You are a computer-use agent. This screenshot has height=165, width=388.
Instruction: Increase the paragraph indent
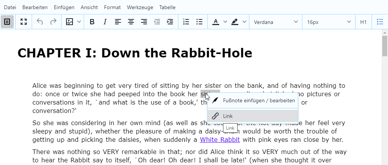coord(170,22)
